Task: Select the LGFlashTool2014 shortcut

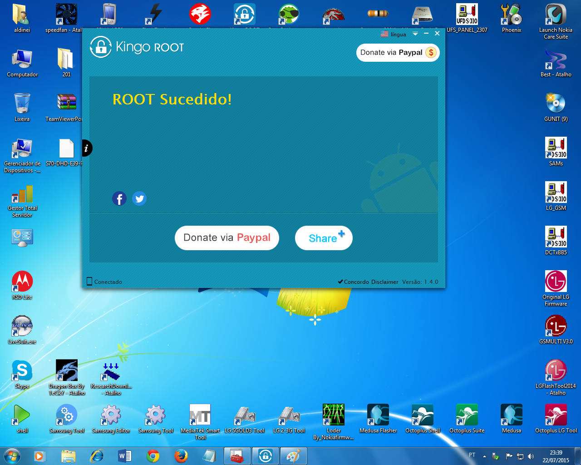Action: pyautogui.click(x=556, y=377)
